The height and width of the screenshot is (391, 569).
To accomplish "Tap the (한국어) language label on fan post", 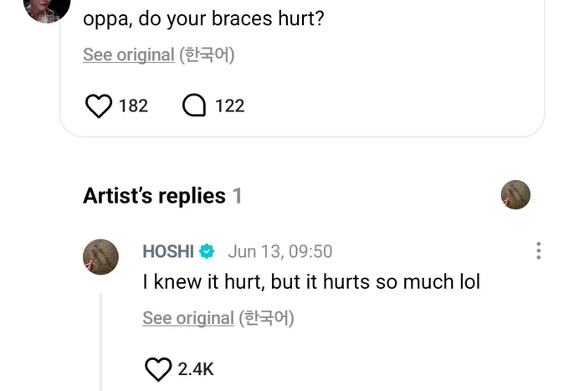I will coord(207,54).
